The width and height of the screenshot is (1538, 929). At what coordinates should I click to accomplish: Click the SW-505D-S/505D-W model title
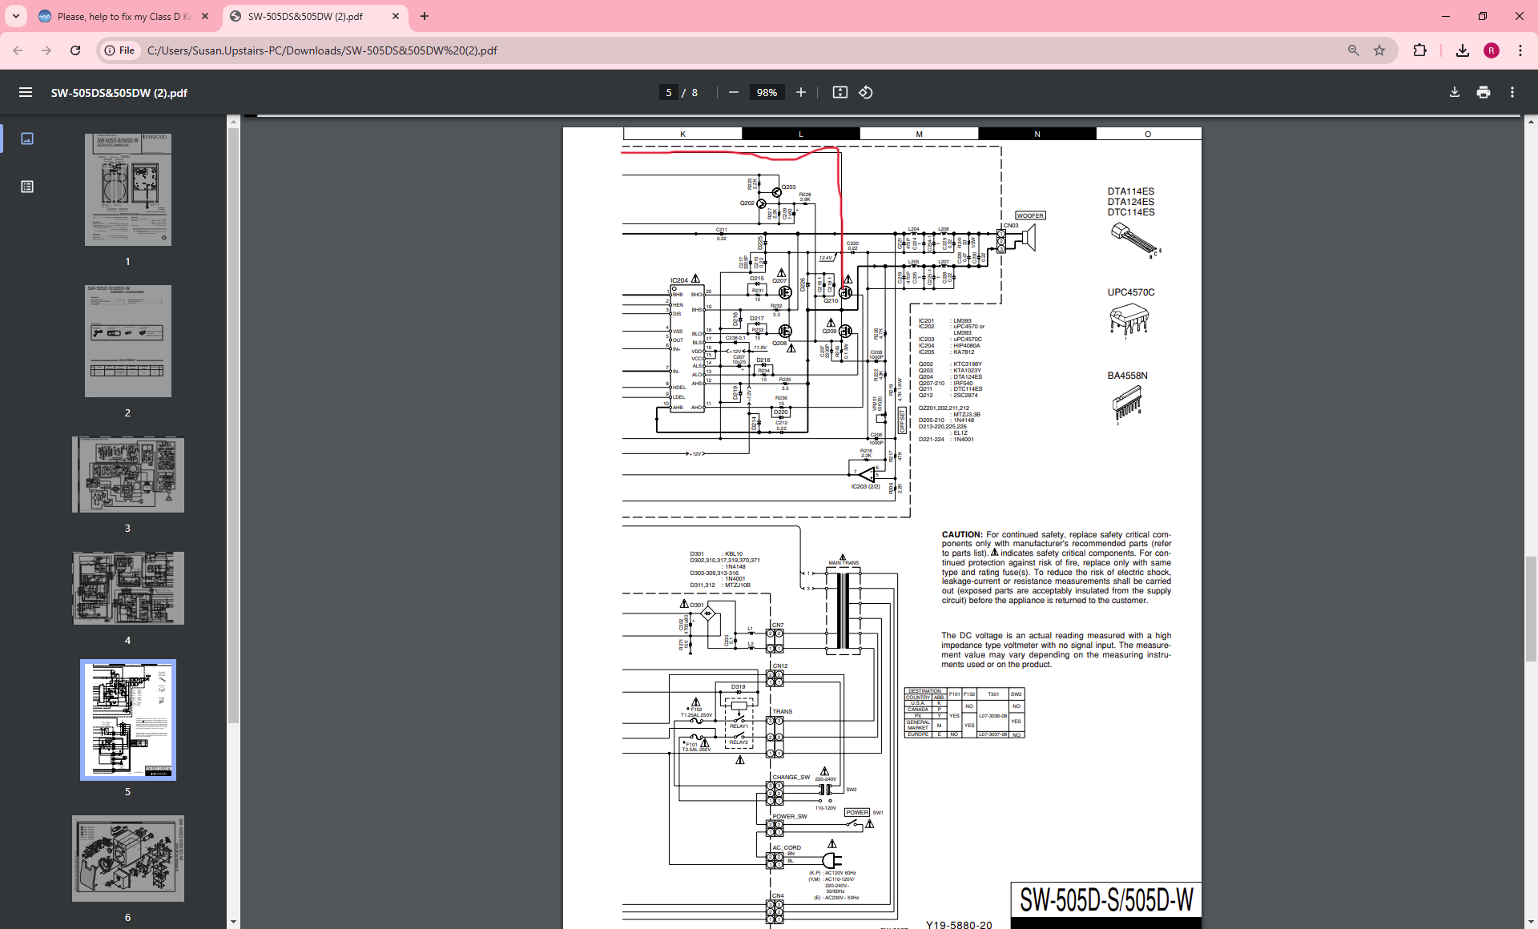pyautogui.click(x=1106, y=900)
